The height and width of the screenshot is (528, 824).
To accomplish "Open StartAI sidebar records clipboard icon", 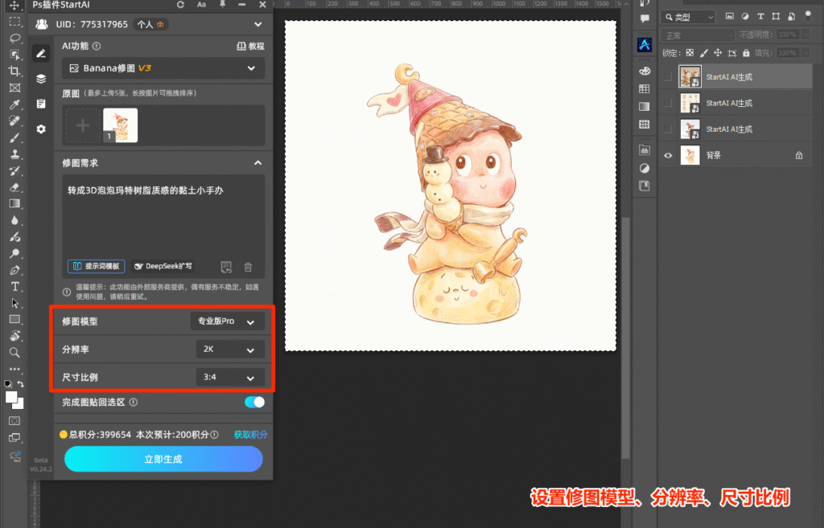I will 41,104.
